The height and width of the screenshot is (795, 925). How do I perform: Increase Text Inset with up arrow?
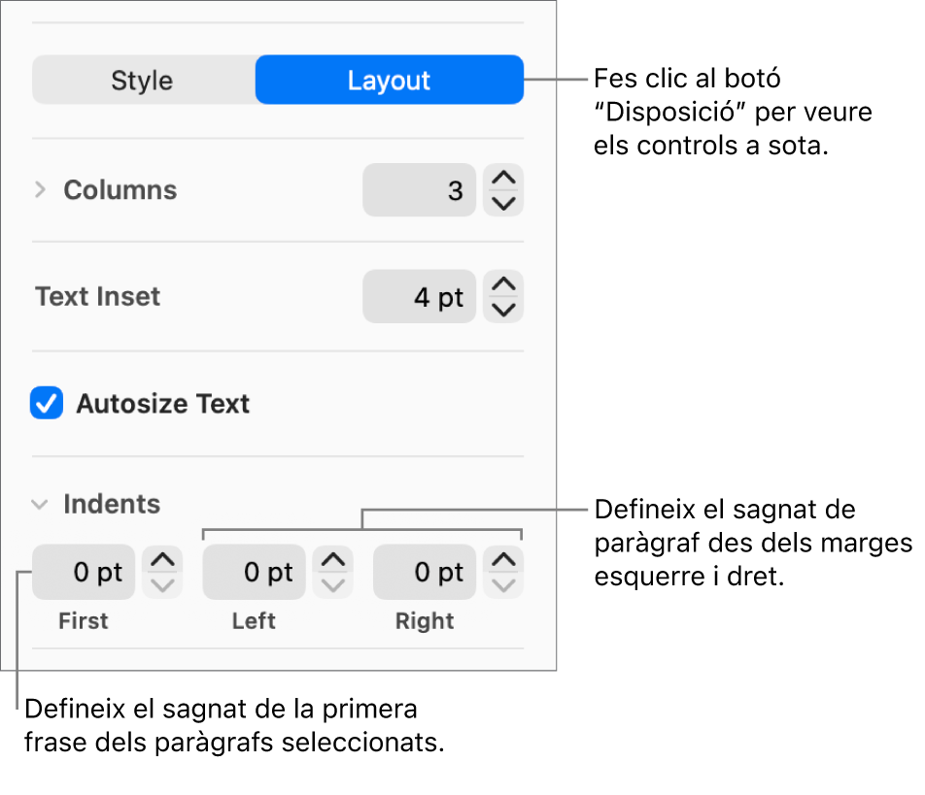point(503,285)
